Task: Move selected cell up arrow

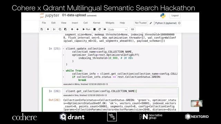Action: point(72,29)
